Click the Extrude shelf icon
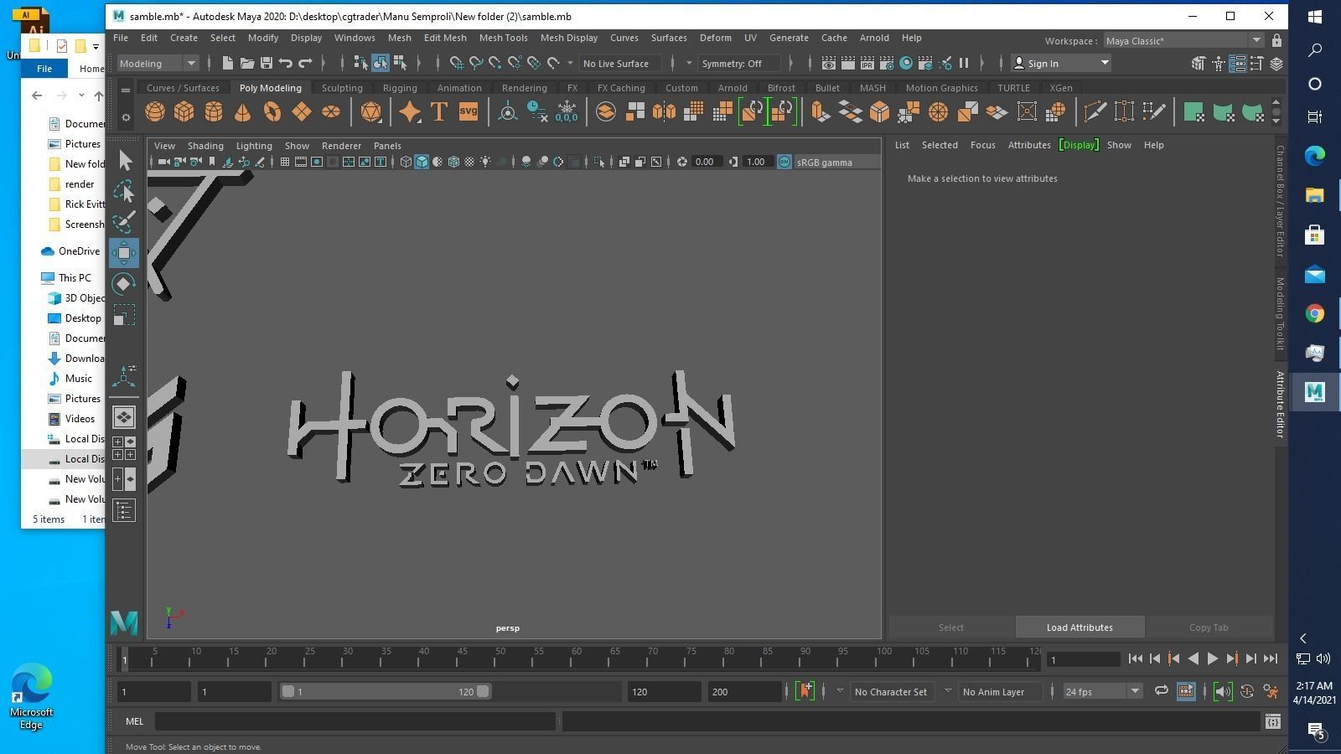This screenshot has height=754, width=1341. click(820, 111)
